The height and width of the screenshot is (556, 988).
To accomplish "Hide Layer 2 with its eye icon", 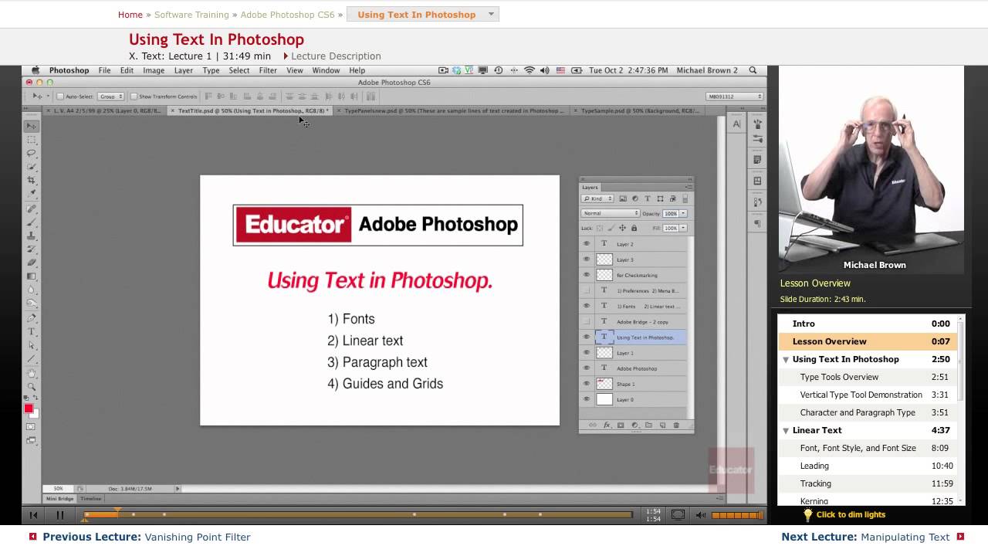I will (x=587, y=244).
